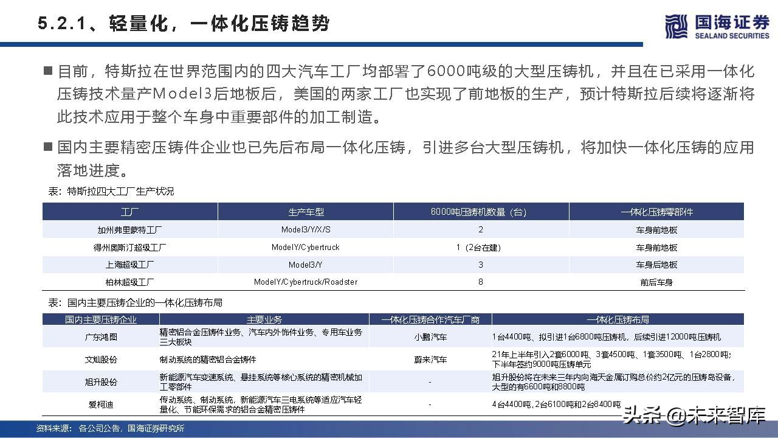Click the cell starting 精密铝合金压铸件业务
Viewport: 778px width, 438px height.
[264, 337]
